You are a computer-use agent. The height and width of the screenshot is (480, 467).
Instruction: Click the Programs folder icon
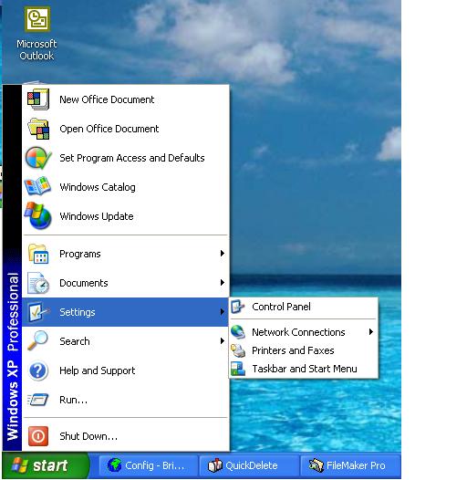pos(38,254)
